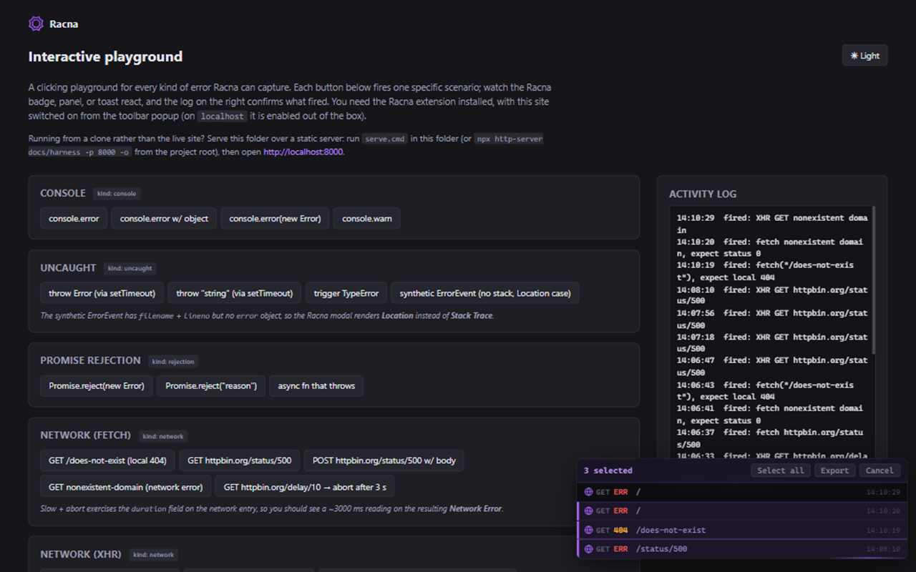Fire POST httpbin.org/status/500 w/ body
Screen dimensions: 916x572
(384, 460)
